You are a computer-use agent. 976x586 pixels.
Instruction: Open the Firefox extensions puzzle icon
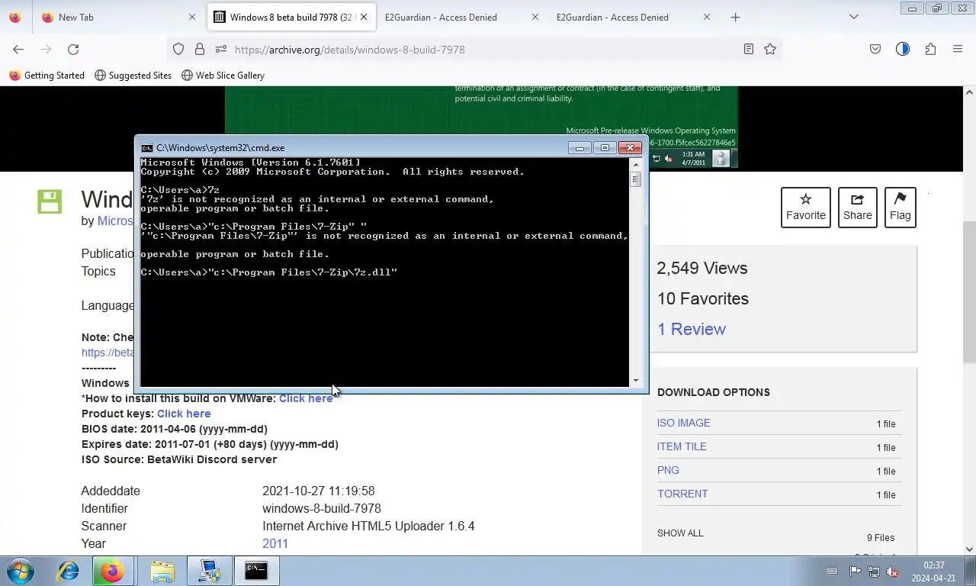930,49
